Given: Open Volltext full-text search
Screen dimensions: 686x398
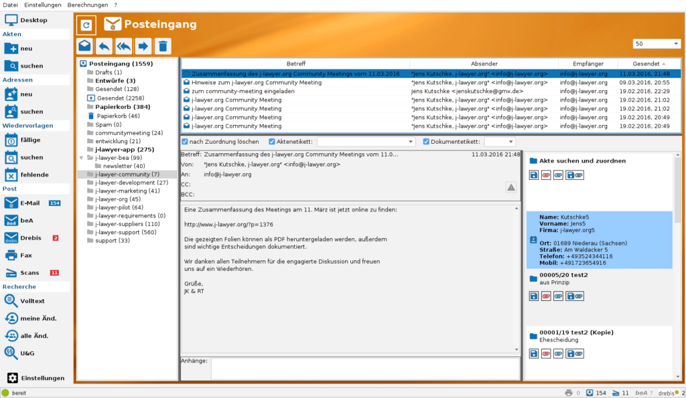Looking at the screenshot, I should [x=25, y=301].
